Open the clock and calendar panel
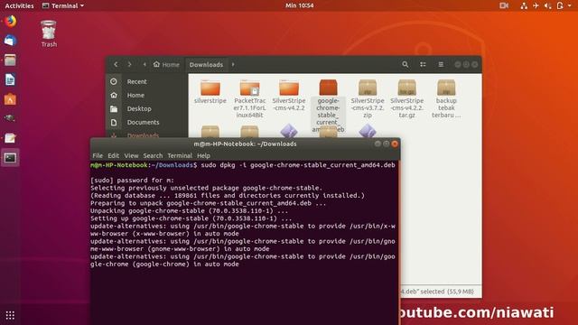Viewport: 578px width, 325px height. point(299,5)
